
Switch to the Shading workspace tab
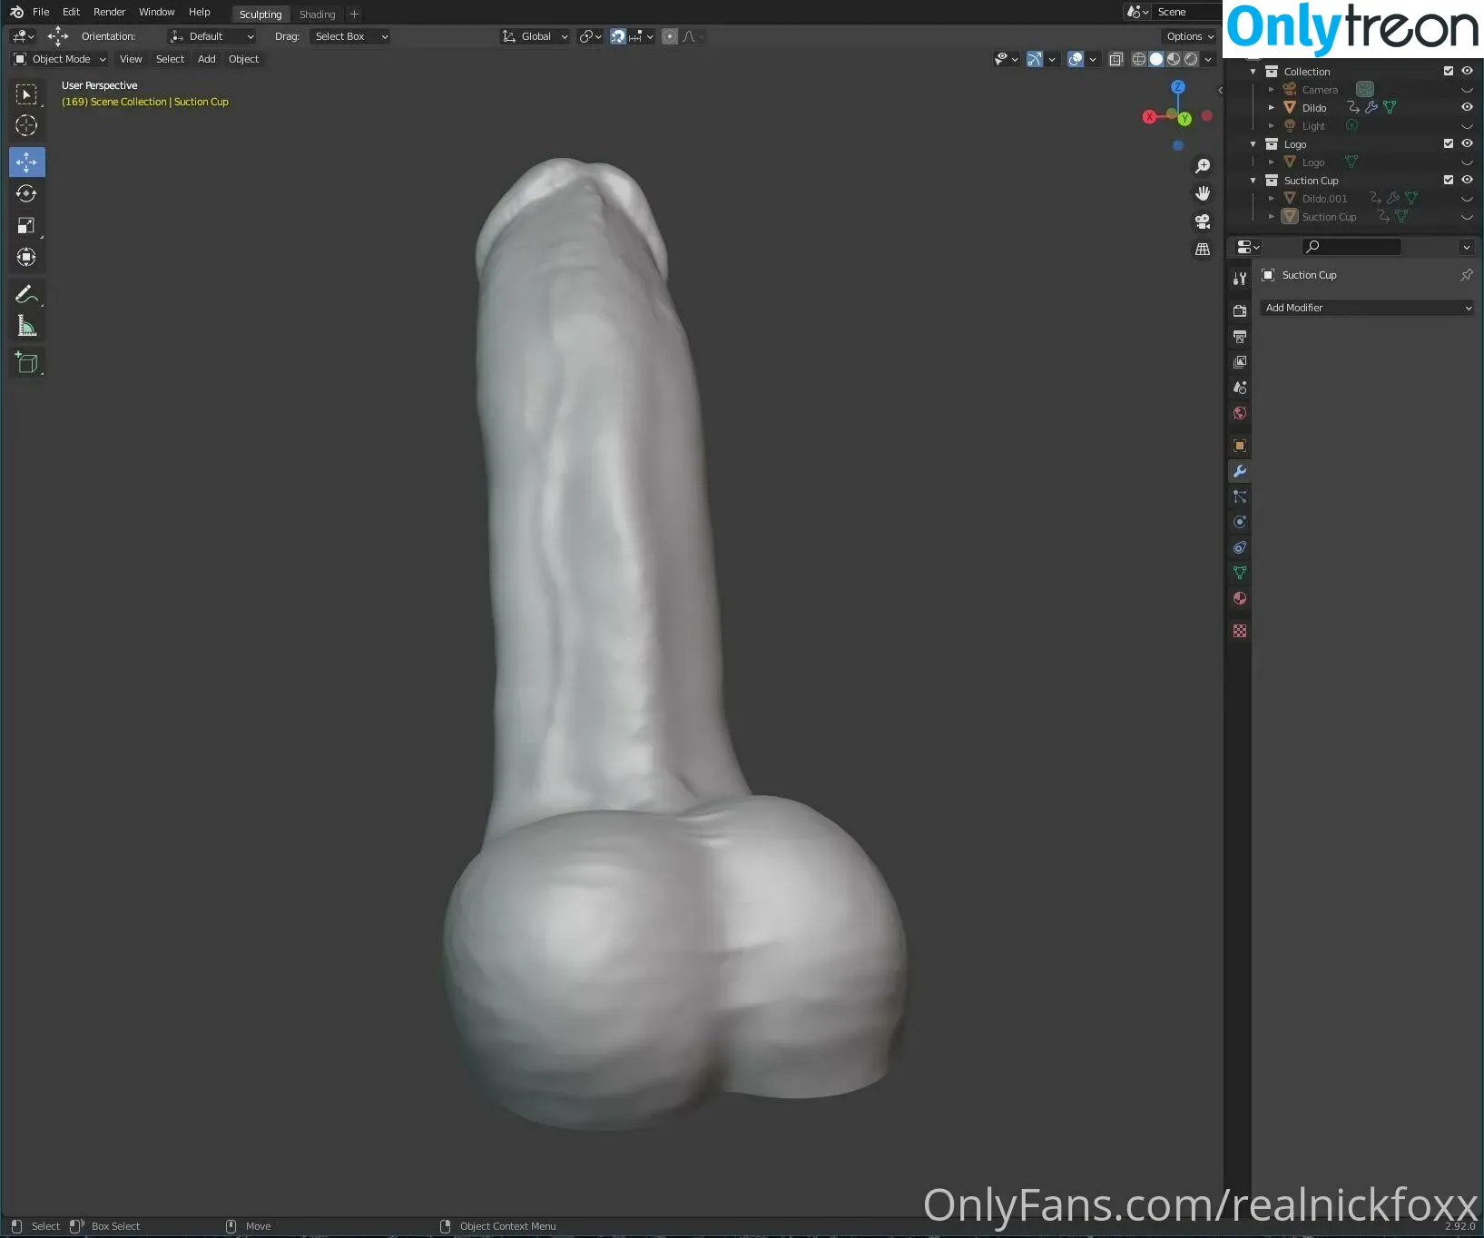318,15
